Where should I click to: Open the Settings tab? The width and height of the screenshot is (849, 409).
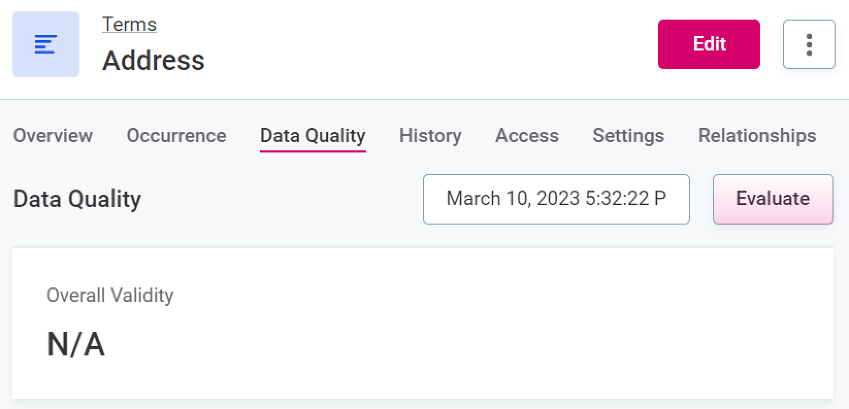(x=628, y=135)
